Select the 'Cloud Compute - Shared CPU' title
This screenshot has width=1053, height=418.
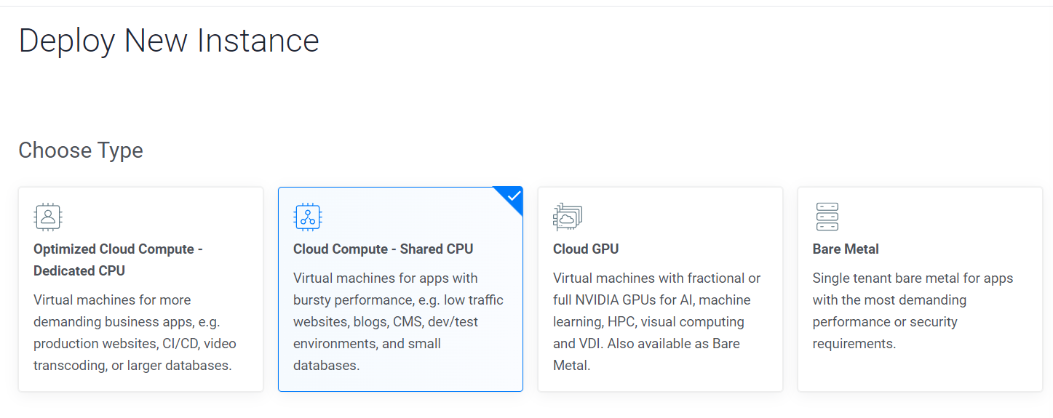pyautogui.click(x=383, y=249)
